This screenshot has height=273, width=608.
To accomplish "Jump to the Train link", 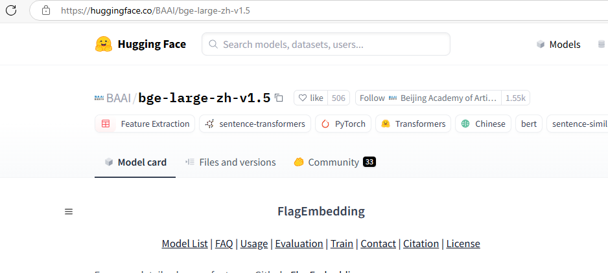I will (x=342, y=244).
